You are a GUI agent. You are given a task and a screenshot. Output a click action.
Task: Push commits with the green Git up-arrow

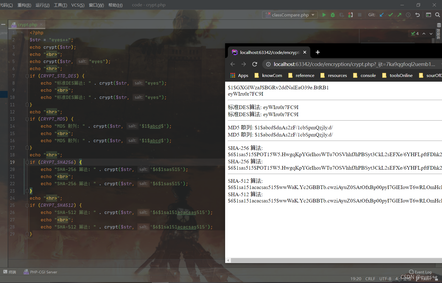[x=399, y=15]
